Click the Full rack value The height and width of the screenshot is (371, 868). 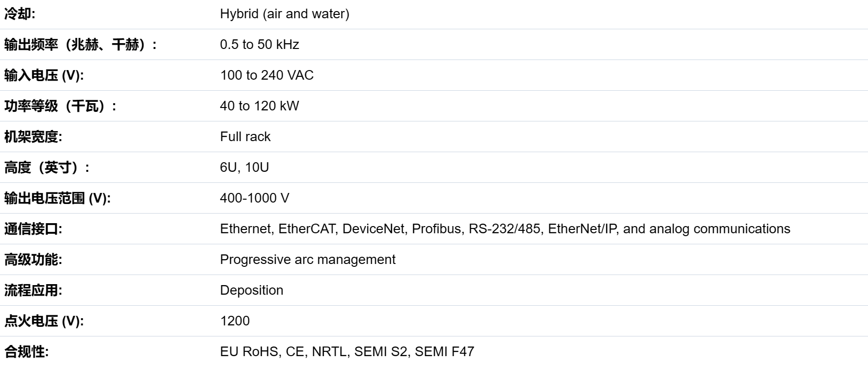pyautogui.click(x=245, y=137)
